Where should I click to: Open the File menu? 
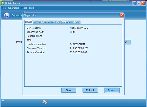4,8
